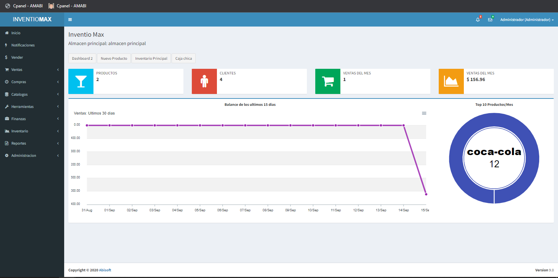
Task: Expand the Inventario submenu chevron
Action: 58,131
